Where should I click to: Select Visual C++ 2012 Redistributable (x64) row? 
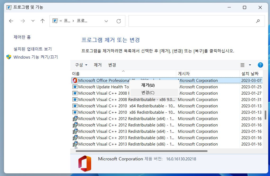(167, 119)
